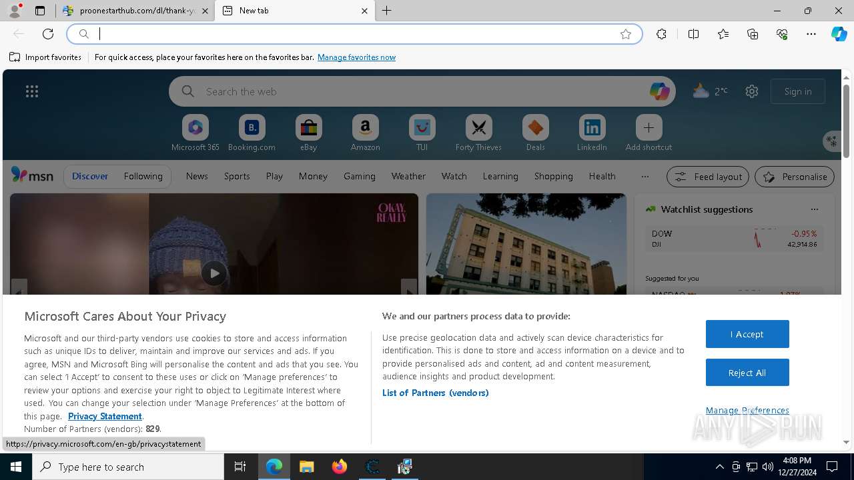Open the Feed layout options
This screenshot has width=854, height=480.
click(708, 177)
